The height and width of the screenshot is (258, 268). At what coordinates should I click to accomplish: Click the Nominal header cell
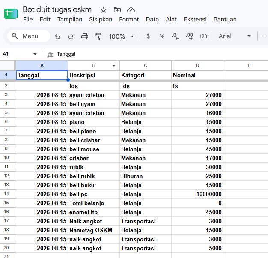tap(197, 75)
